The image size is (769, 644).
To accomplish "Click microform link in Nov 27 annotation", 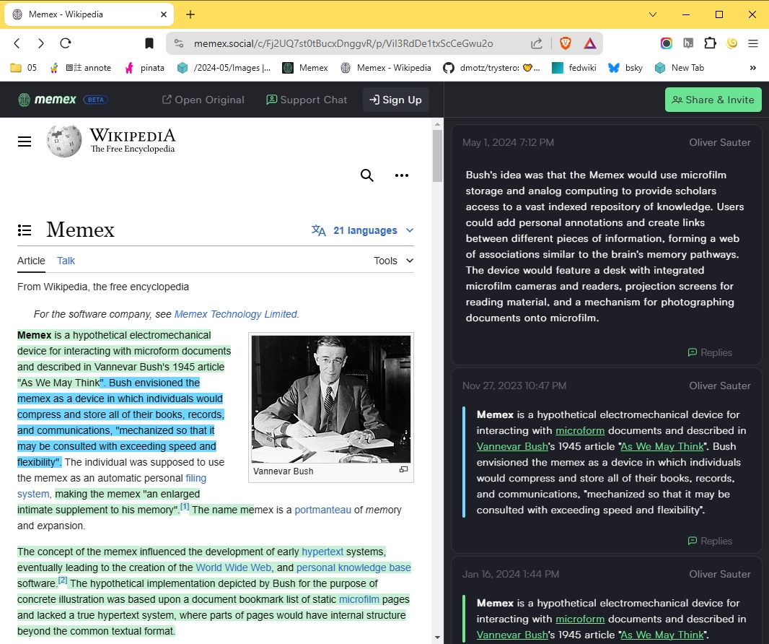I will [x=580, y=430].
